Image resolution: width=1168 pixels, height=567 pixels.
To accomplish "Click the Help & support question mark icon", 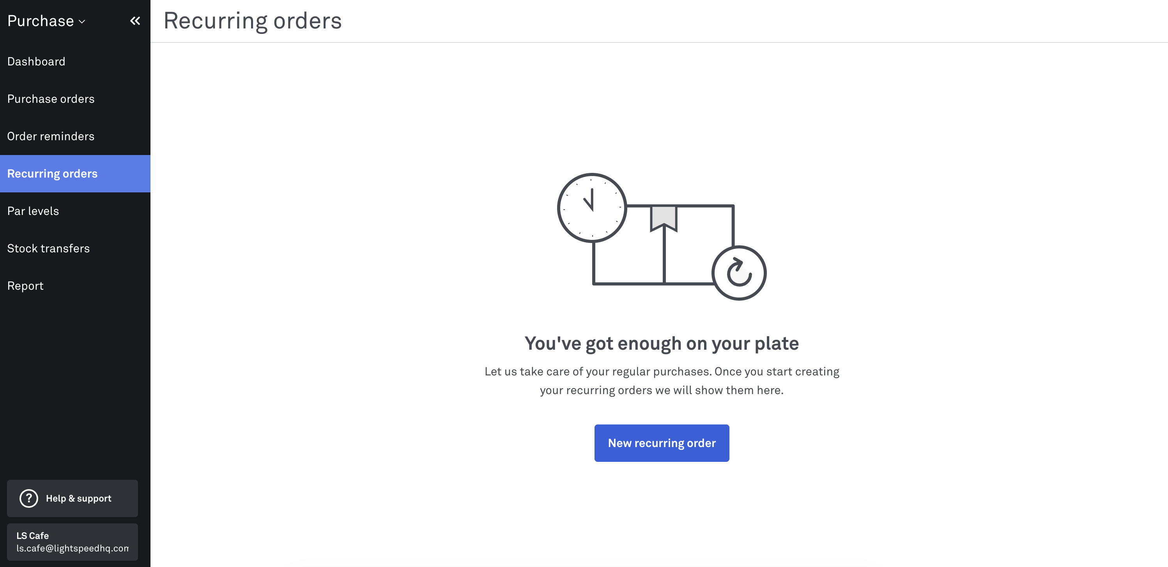I will (28, 498).
